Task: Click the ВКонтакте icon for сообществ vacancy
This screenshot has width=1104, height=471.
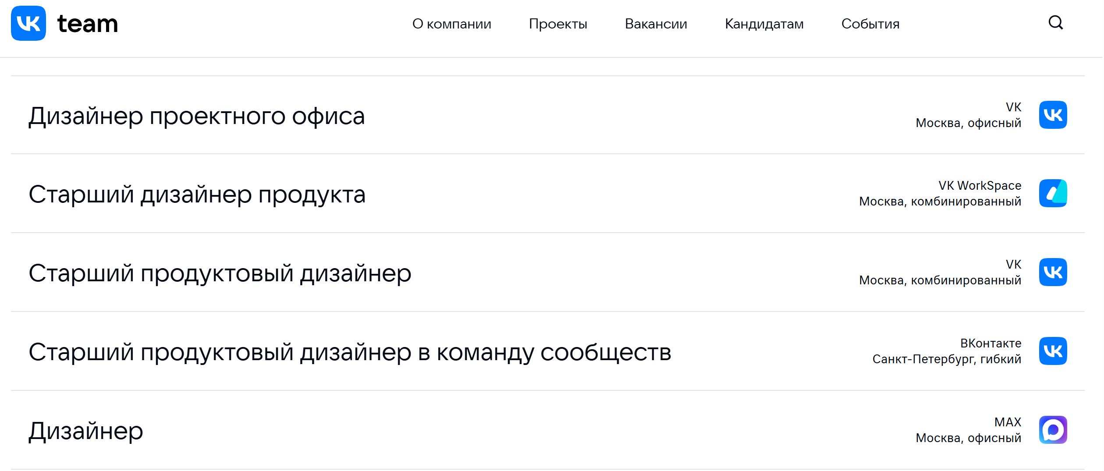Action: 1053,351
